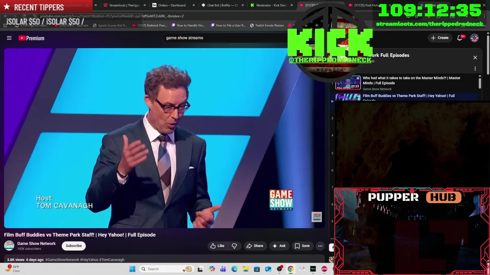This screenshot has height=275, width=490.
Task: Open File Explorer from the taskbar
Action: pos(245,269)
